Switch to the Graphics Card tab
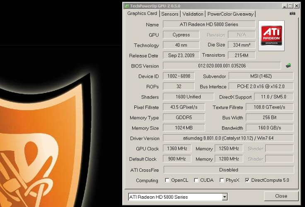 142,13
